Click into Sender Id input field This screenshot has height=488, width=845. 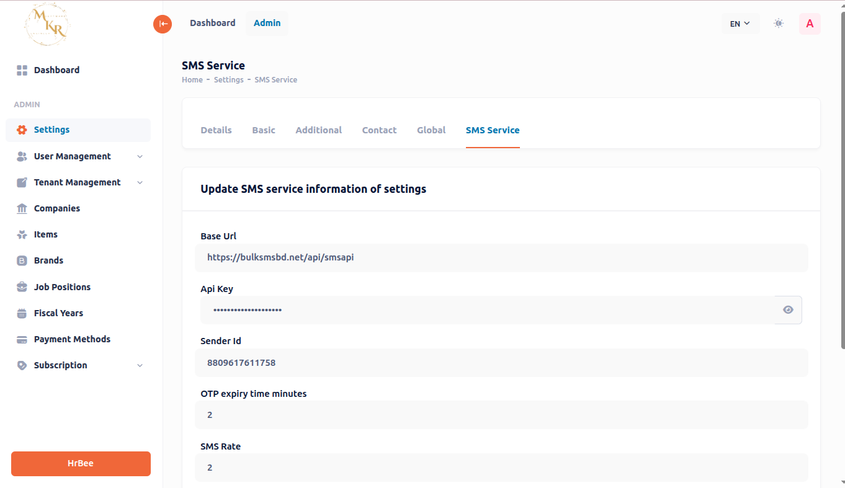pyautogui.click(x=501, y=363)
